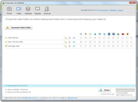
Task: Open the Photo section camera icon
Action: tap(9, 9)
